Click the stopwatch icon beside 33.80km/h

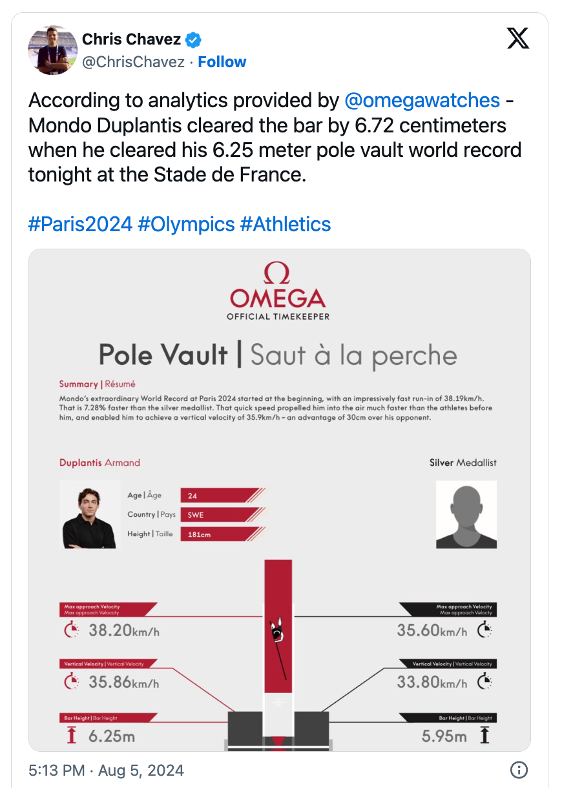tap(484, 681)
